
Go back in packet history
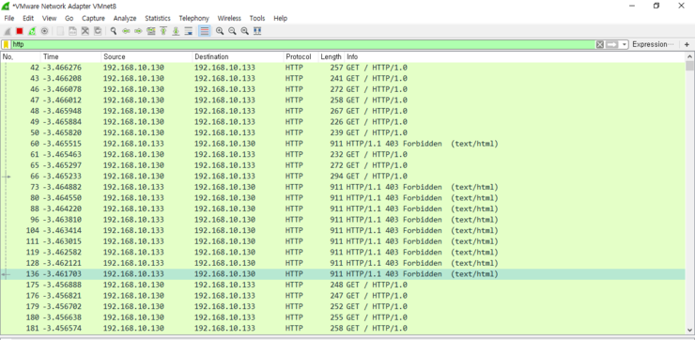coord(126,31)
